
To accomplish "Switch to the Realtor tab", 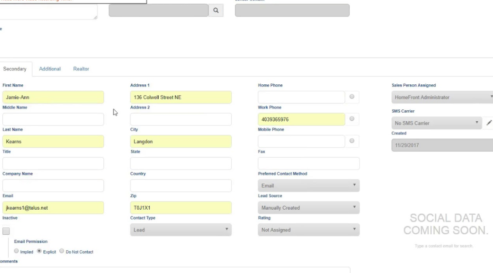I will 81,68.
